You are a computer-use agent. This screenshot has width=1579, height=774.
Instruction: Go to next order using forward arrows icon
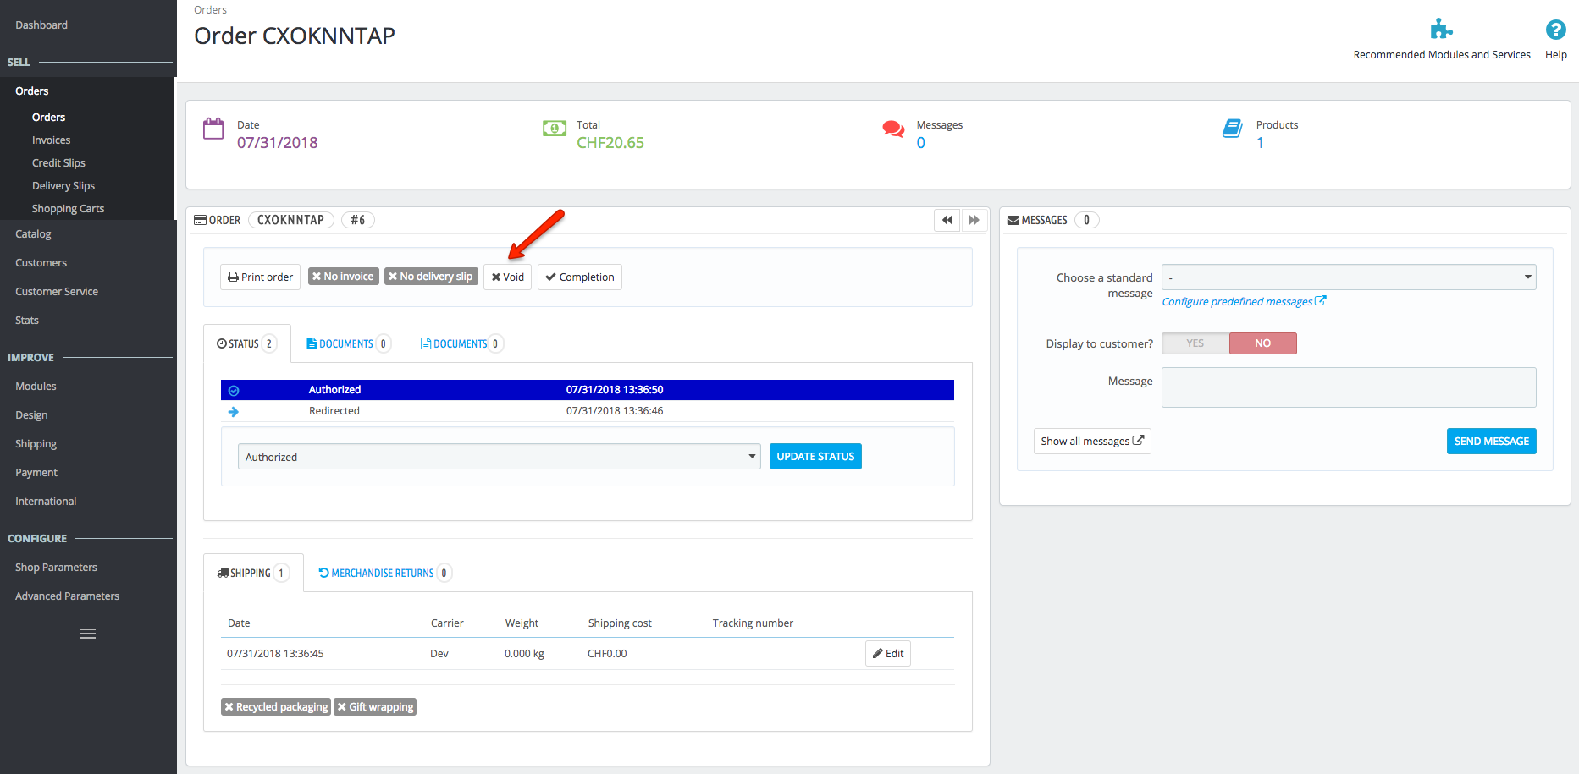point(974,220)
